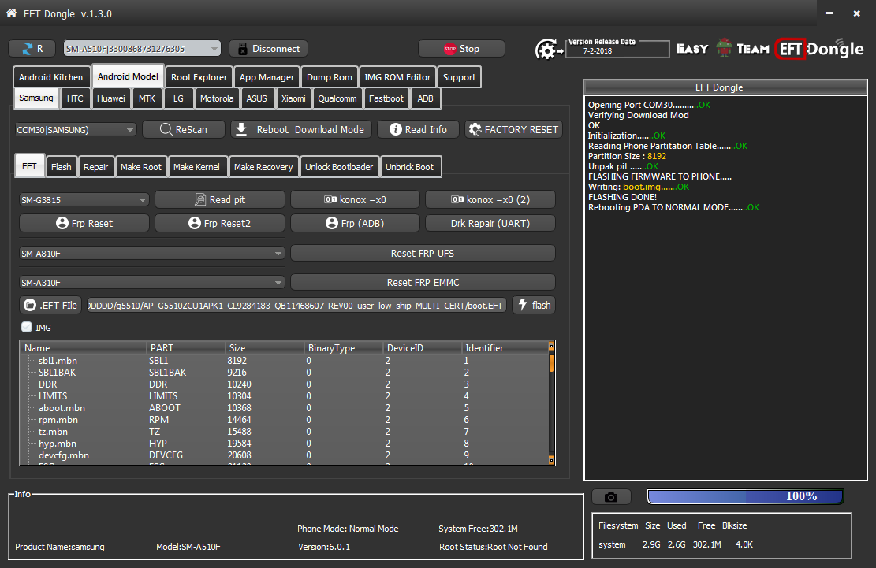The width and height of the screenshot is (876, 568).
Task: Click the flash lightning button
Action: (x=534, y=305)
